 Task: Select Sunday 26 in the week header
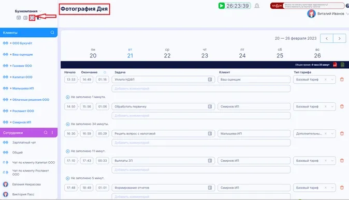point(317,53)
